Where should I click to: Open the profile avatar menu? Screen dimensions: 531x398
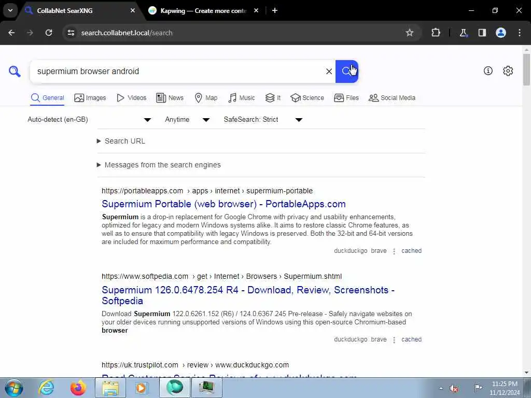click(x=501, y=33)
